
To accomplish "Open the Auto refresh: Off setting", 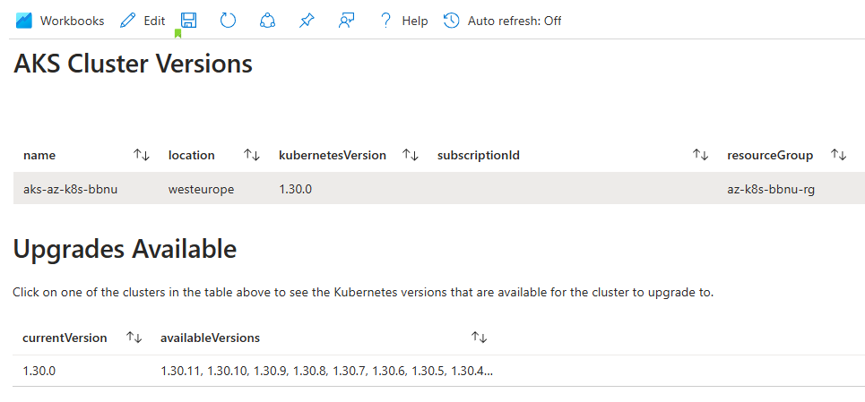I will click(x=502, y=21).
